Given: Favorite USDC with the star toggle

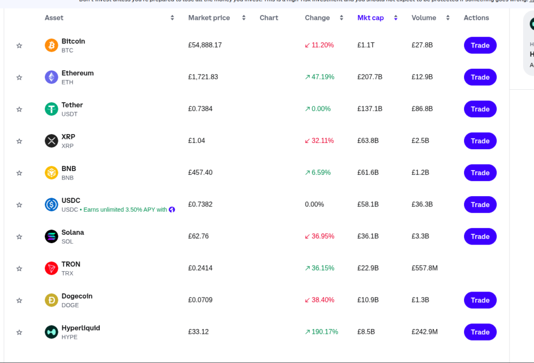Looking at the screenshot, I should tap(19, 205).
